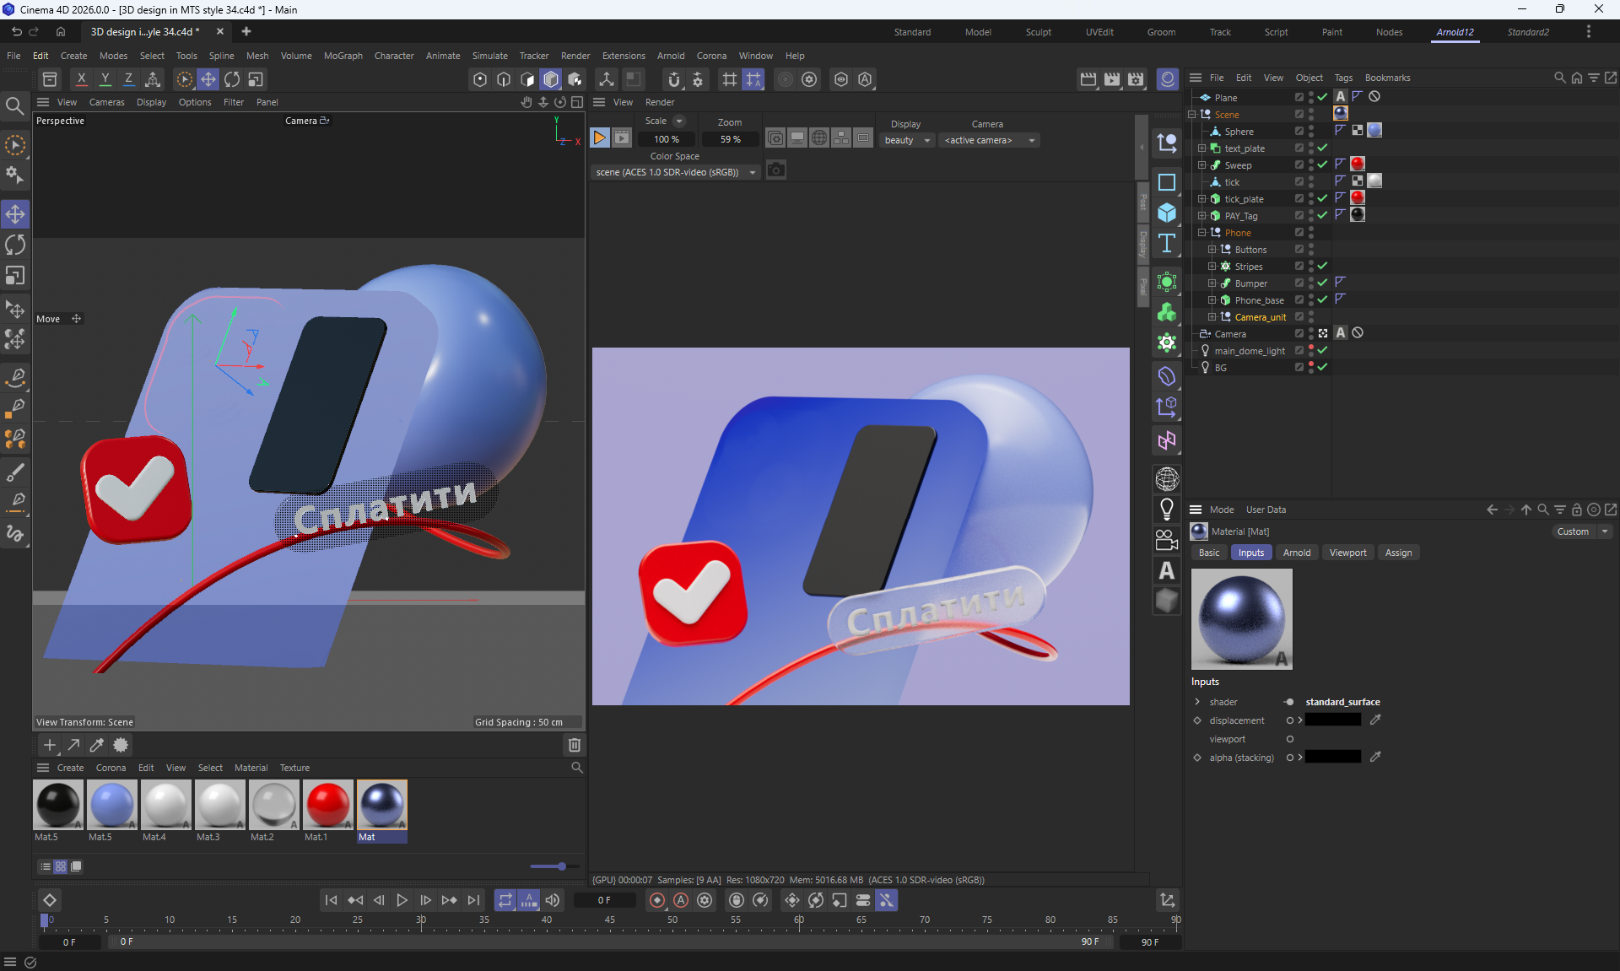Click the Camera object icon
Viewport: 1620px width, 971px height.
point(1167,540)
